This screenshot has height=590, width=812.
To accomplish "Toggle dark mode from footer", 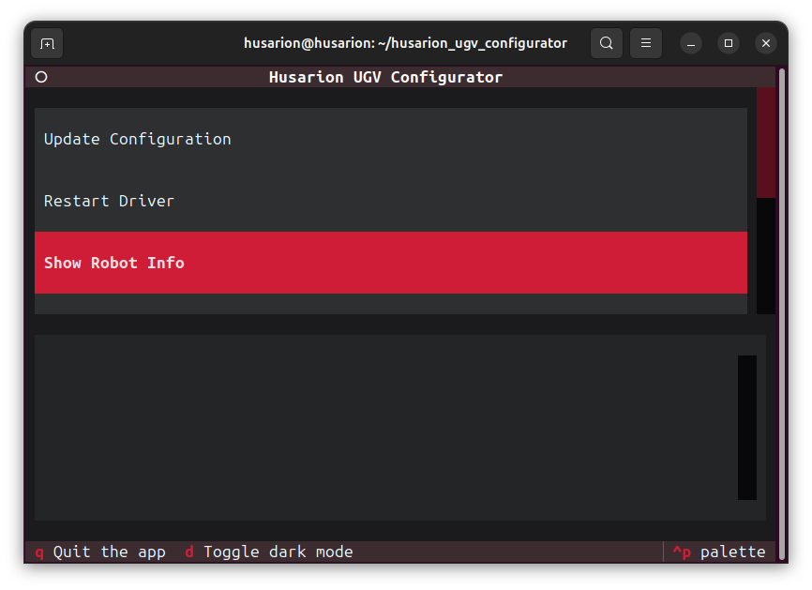I will click(269, 552).
